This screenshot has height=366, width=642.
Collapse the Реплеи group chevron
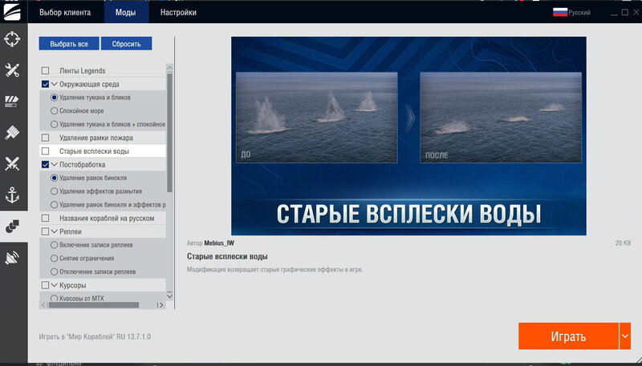click(x=55, y=231)
